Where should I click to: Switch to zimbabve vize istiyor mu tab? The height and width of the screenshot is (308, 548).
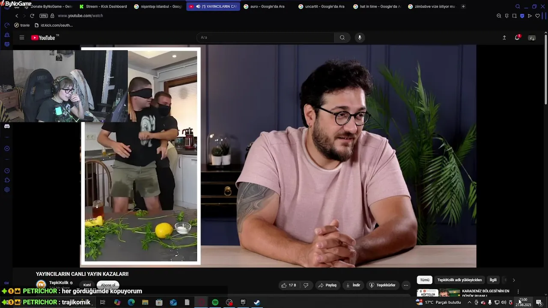coord(432,6)
